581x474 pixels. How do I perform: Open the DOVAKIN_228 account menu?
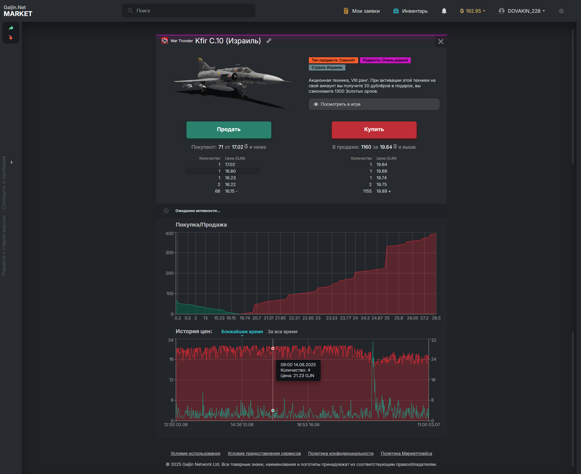tap(522, 11)
